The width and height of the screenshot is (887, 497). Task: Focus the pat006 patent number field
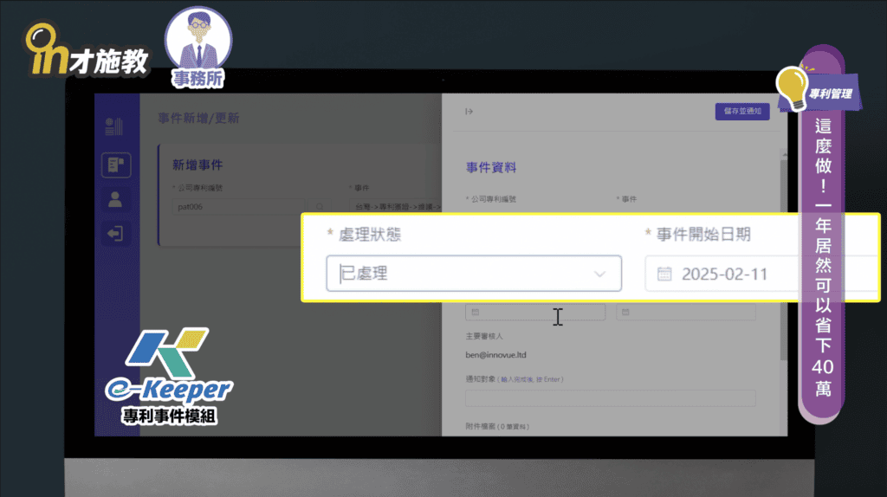pyautogui.click(x=234, y=207)
